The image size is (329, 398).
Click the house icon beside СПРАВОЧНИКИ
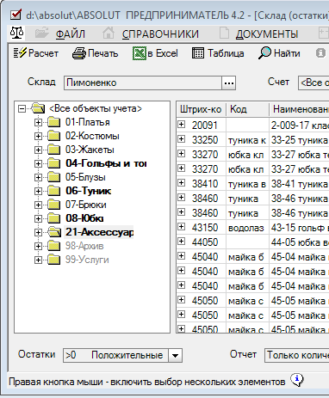click(x=109, y=34)
